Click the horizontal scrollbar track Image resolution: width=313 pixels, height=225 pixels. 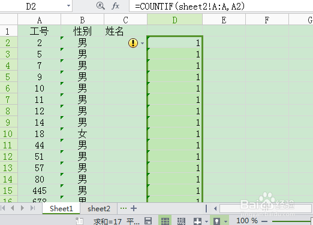(266, 209)
